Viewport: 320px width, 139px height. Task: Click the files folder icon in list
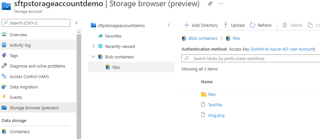click(x=203, y=94)
